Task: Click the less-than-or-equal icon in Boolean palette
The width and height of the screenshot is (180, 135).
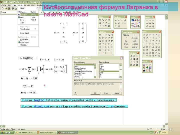Action: [x=125, y=20]
